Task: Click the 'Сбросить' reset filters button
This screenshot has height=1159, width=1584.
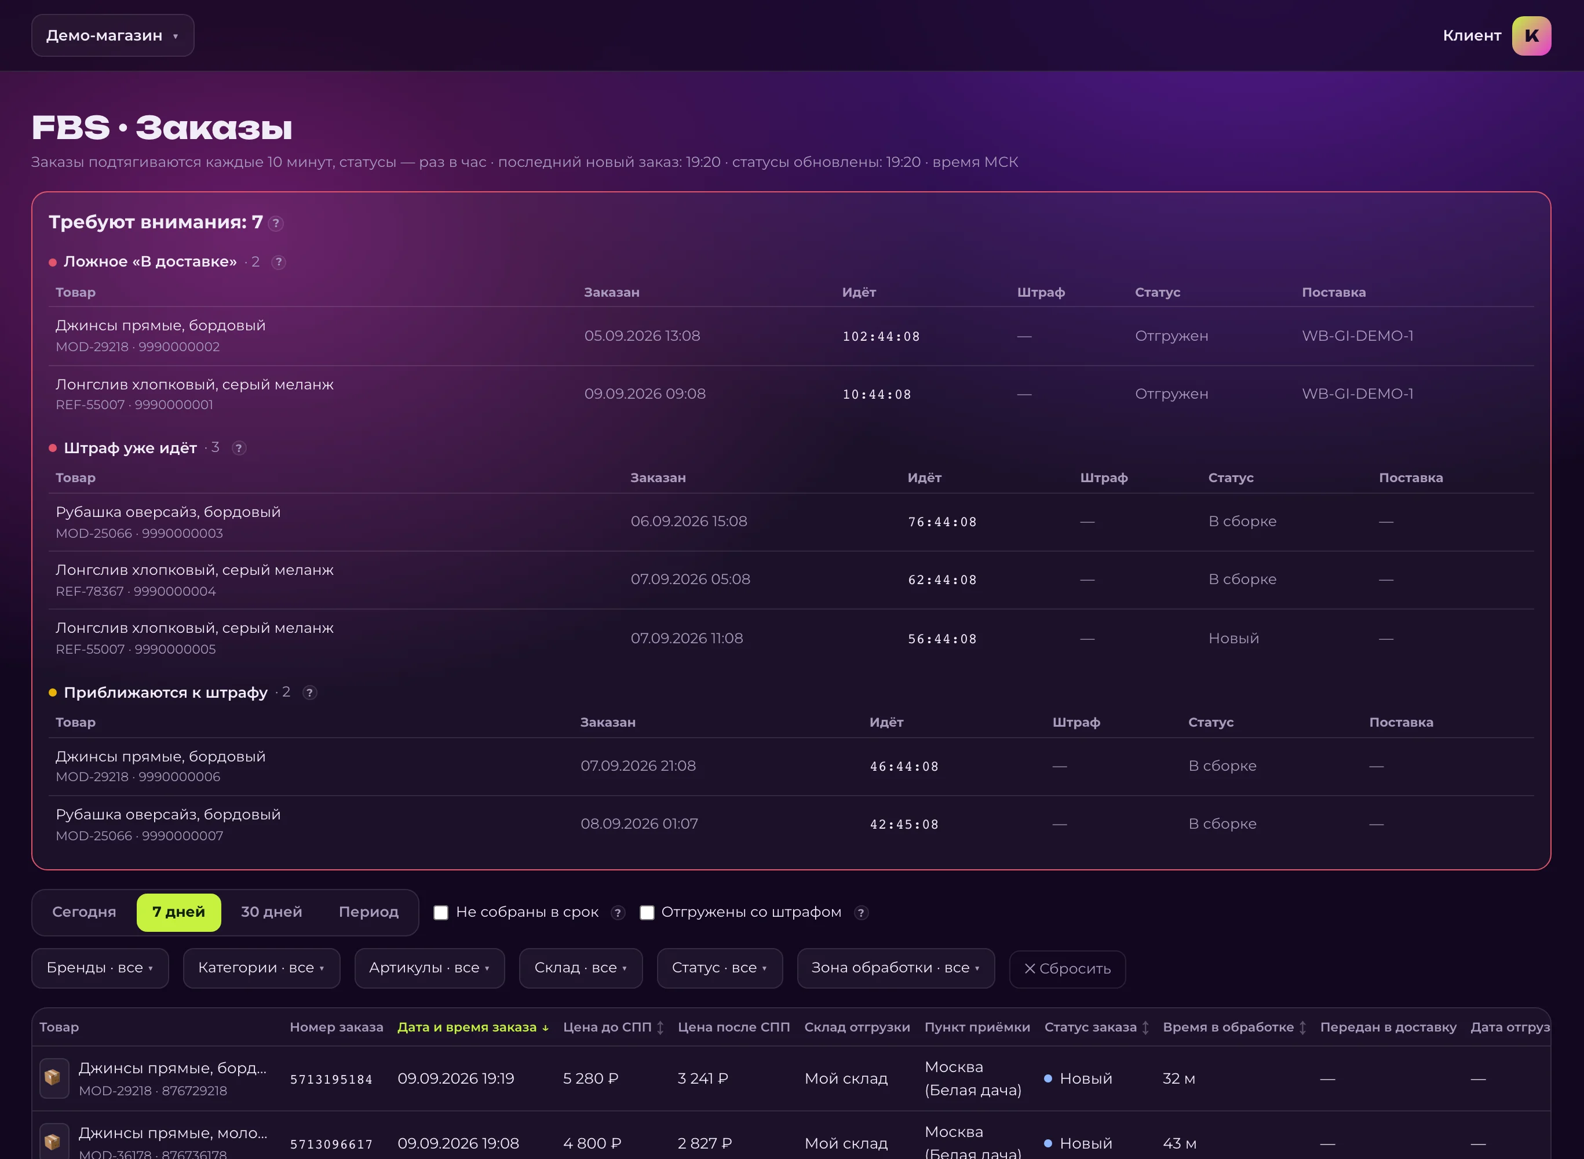Action: [x=1068, y=969]
